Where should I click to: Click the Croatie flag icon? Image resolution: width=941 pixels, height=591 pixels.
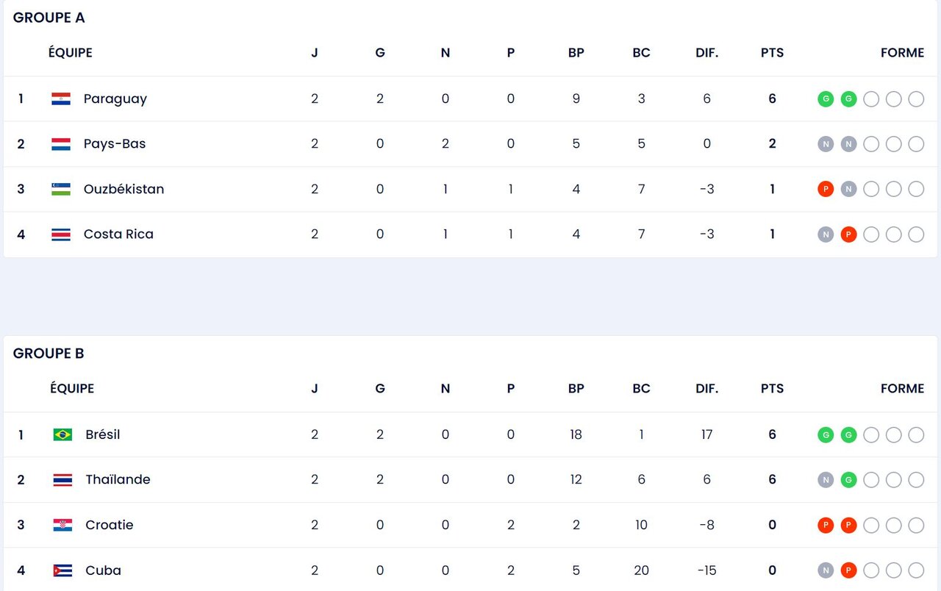pos(62,525)
